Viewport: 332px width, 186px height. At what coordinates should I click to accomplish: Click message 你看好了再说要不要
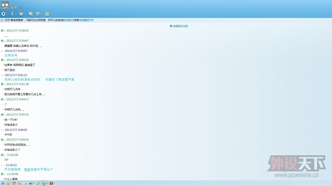[60, 80]
